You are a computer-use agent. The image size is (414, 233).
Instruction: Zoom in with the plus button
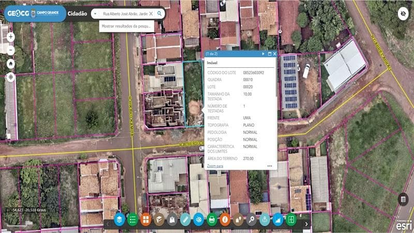[10, 37]
